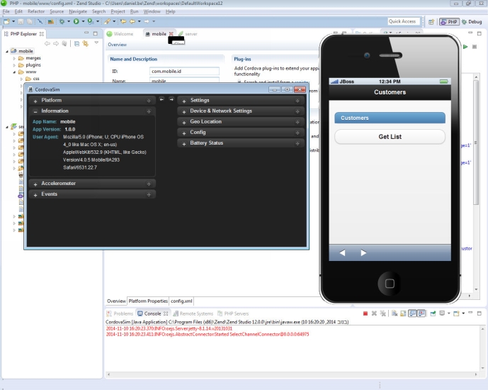
Task: Expand Device & Network Settings section
Action: click(241, 111)
